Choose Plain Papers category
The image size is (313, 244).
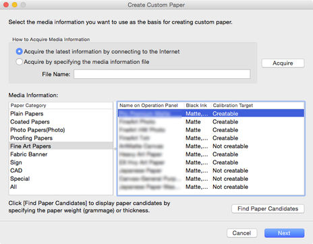[x=61, y=114]
